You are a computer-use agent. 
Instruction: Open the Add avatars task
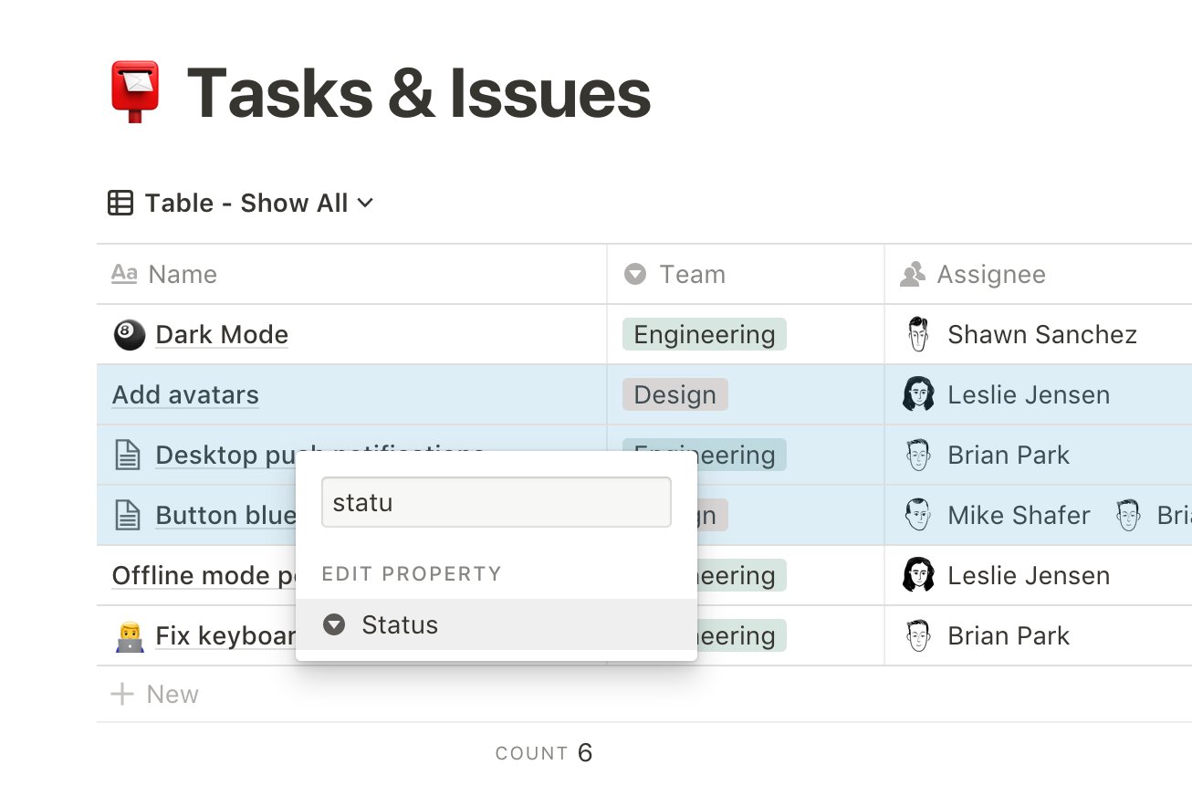tap(185, 395)
